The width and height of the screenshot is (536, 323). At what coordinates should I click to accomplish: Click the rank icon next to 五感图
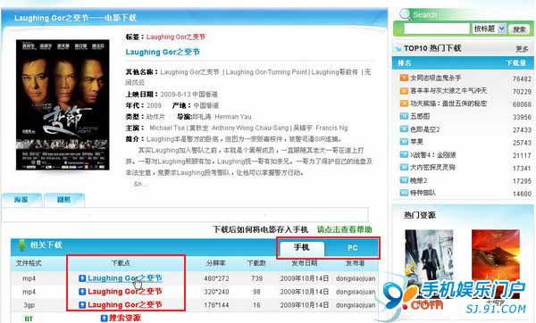click(x=404, y=116)
